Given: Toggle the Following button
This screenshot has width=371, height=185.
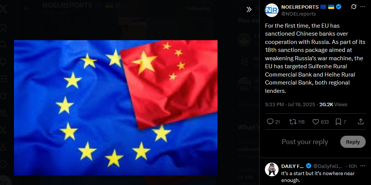Looking at the screenshot, I should (x=198, y=9).
